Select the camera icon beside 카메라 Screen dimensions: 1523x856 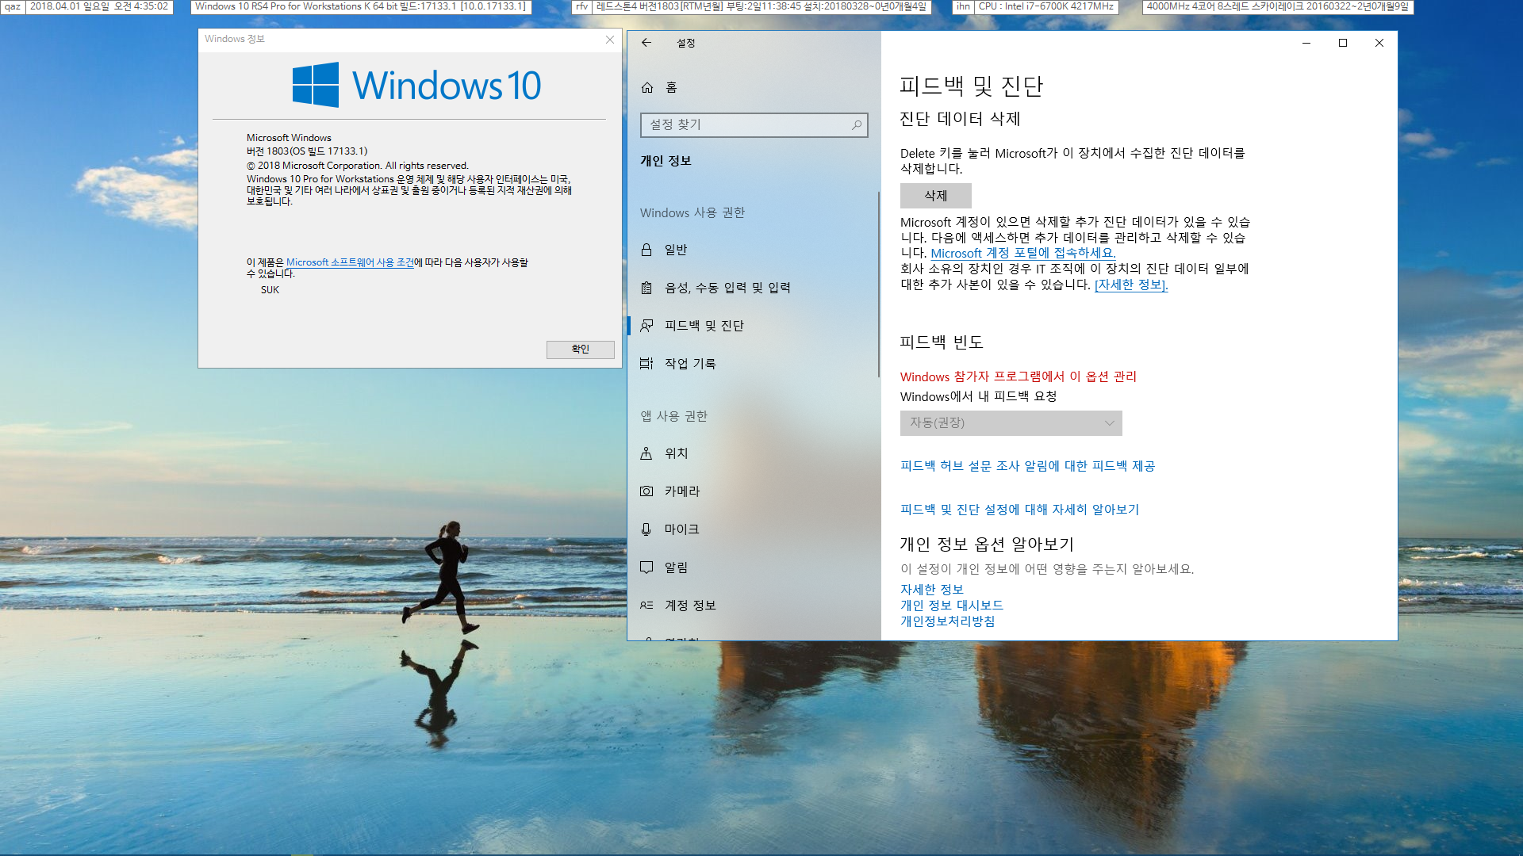[x=646, y=491]
